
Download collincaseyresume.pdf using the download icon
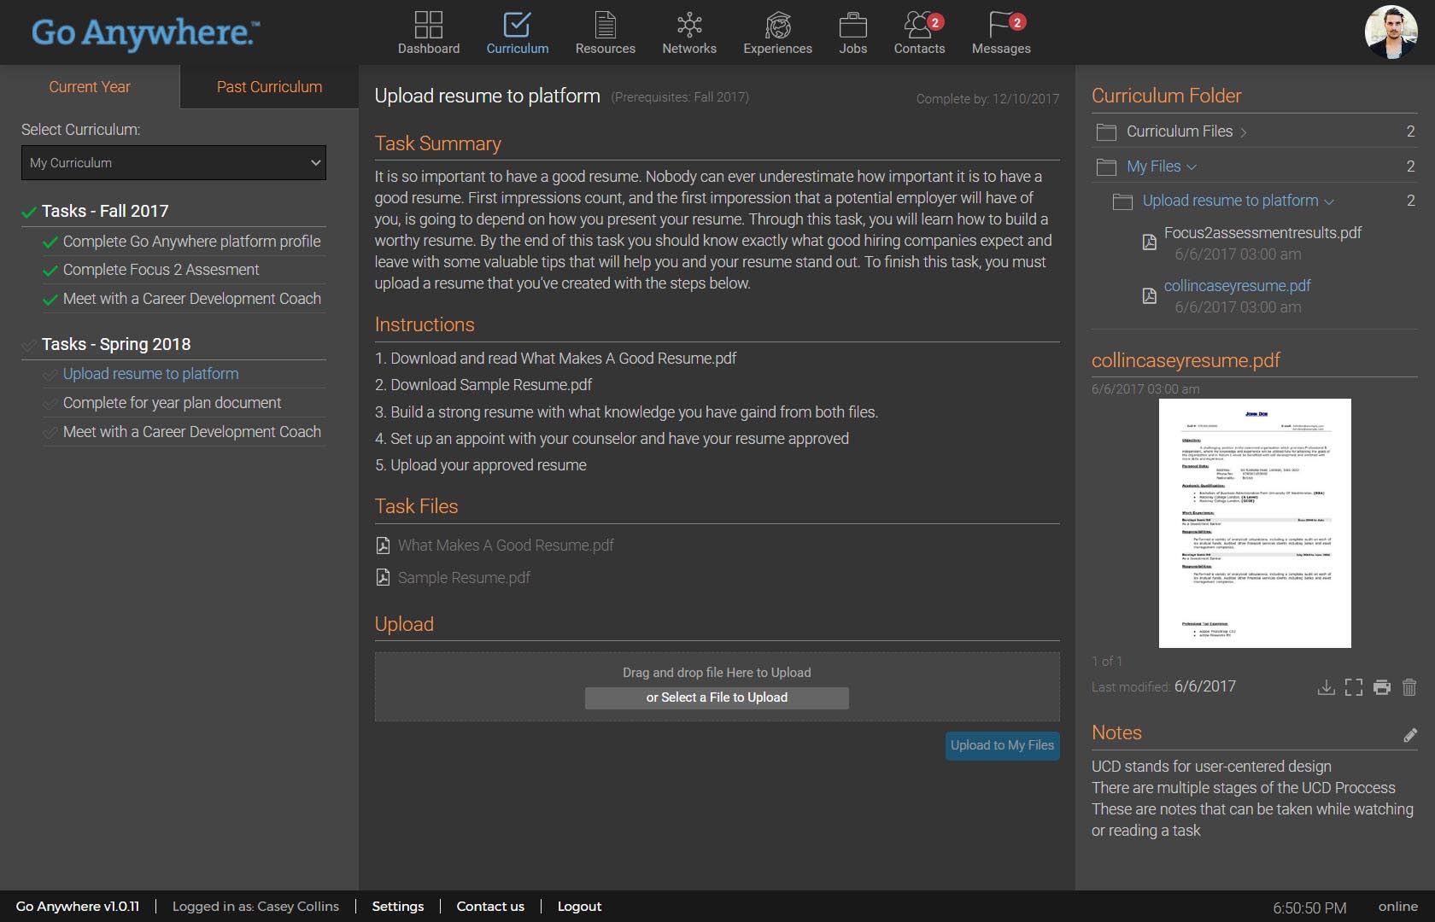pos(1326,687)
